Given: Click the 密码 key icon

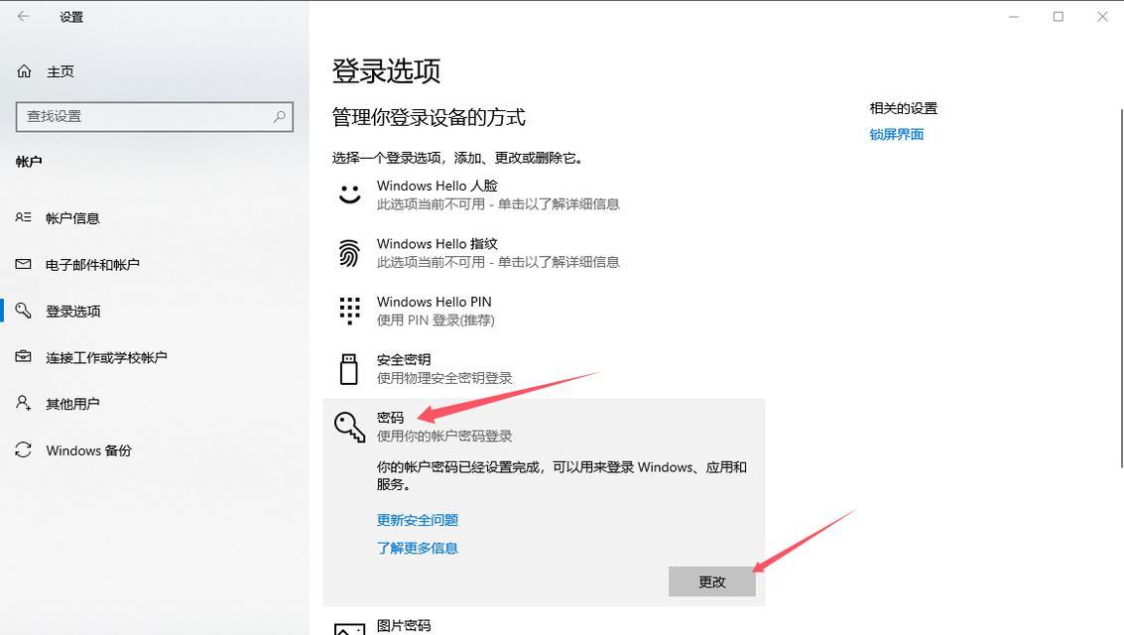Looking at the screenshot, I should click(x=350, y=427).
